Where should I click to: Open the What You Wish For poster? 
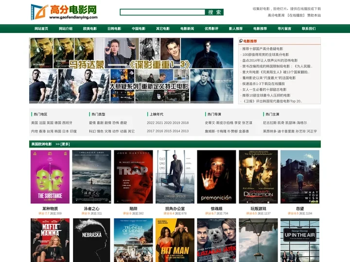pos(300,177)
